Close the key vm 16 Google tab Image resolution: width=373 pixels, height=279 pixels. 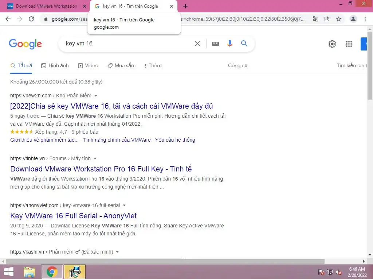[x=172, y=6]
